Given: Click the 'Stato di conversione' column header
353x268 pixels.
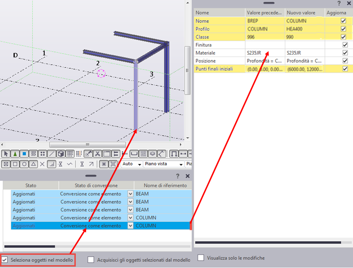Looking at the screenshot, I should [x=96, y=186].
